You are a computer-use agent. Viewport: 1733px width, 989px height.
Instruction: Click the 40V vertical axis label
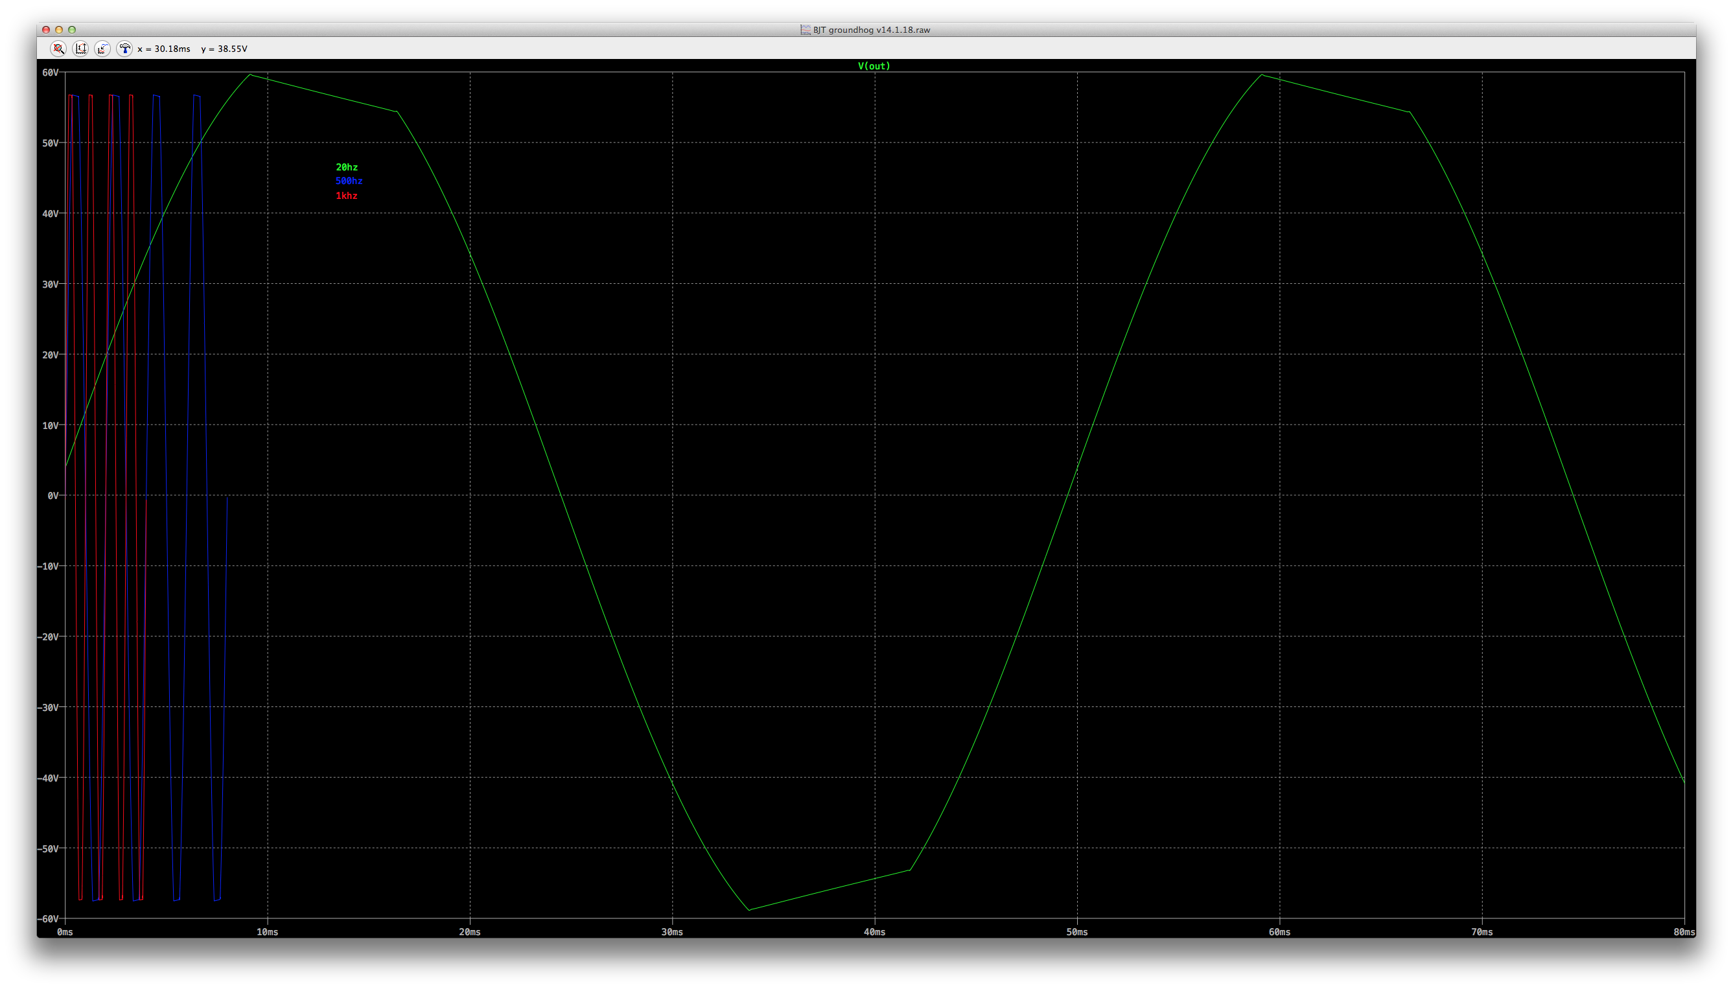pos(51,214)
